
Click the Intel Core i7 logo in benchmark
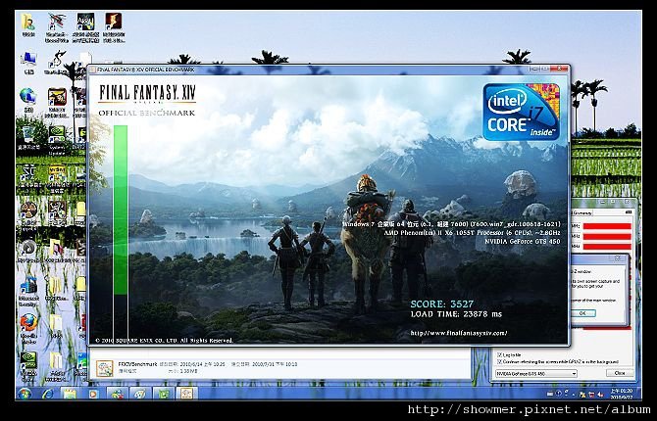(522, 112)
